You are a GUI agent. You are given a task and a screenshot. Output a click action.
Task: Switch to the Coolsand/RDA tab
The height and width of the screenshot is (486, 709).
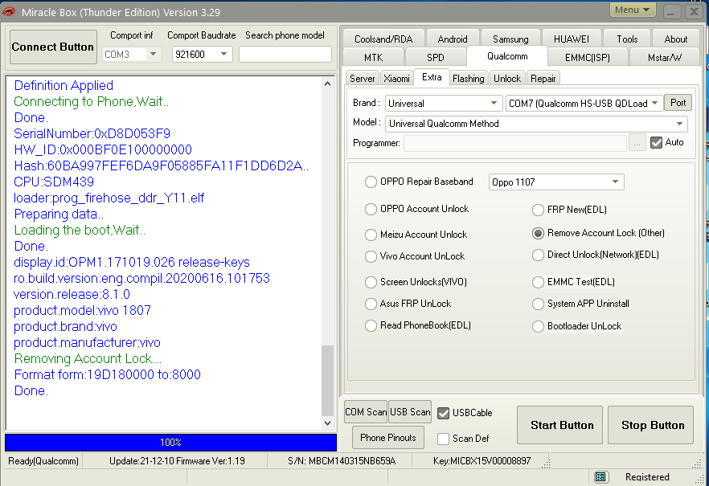(383, 39)
